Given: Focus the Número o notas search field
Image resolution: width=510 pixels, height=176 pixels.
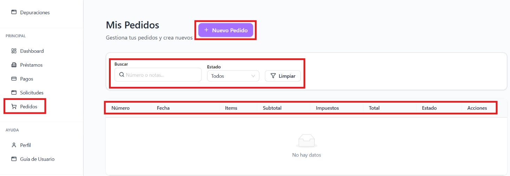Looking at the screenshot, I should coord(158,75).
